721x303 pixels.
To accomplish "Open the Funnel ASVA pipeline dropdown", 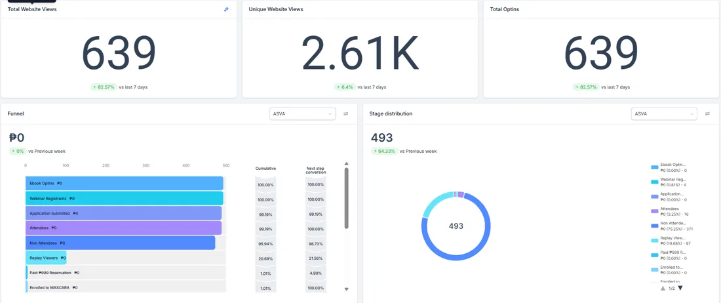I will click(302, 113).
